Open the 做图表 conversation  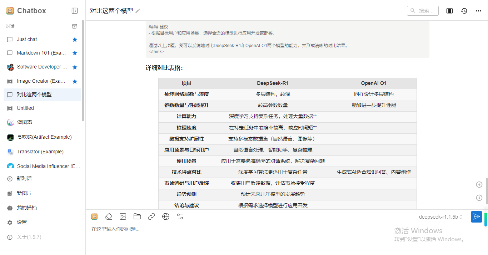[x=42, y=122]
